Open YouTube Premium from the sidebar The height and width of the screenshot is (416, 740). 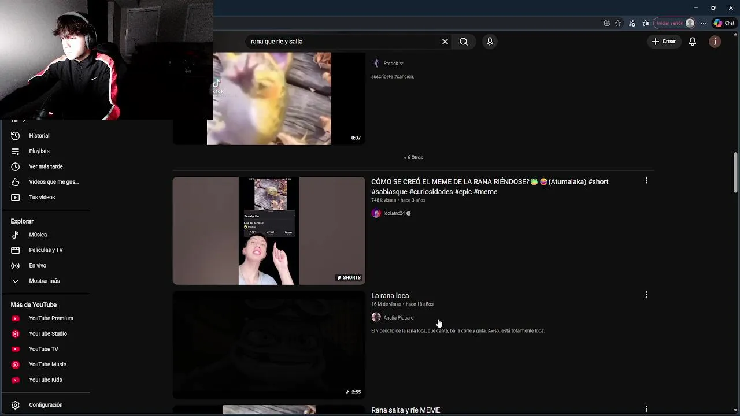point(51,318)
